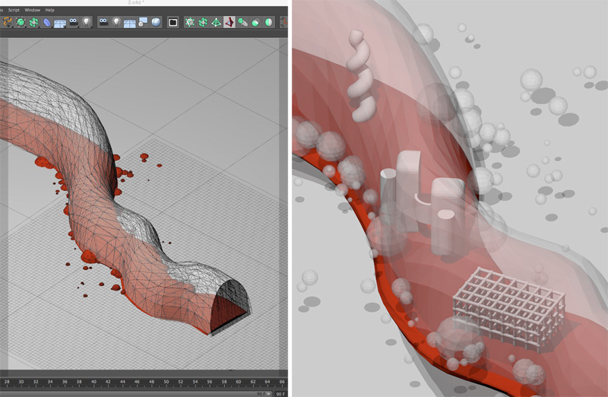Click the green tetrahedron points mode icon

click(x=216, y=22)
